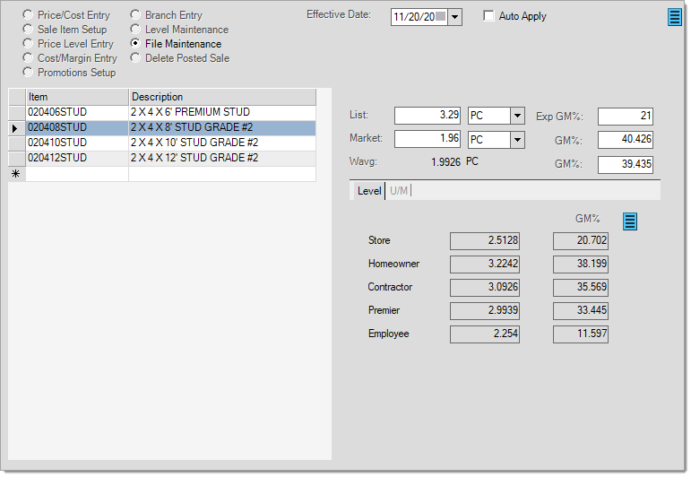Expand the Market unit PC dropdown

517,140
